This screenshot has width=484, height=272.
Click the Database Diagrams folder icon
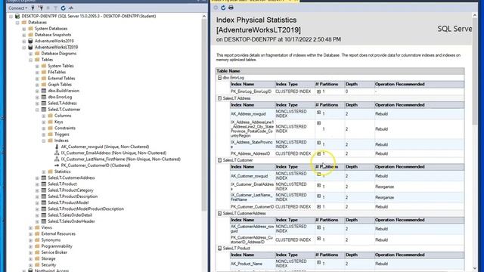tap(37, 54)
